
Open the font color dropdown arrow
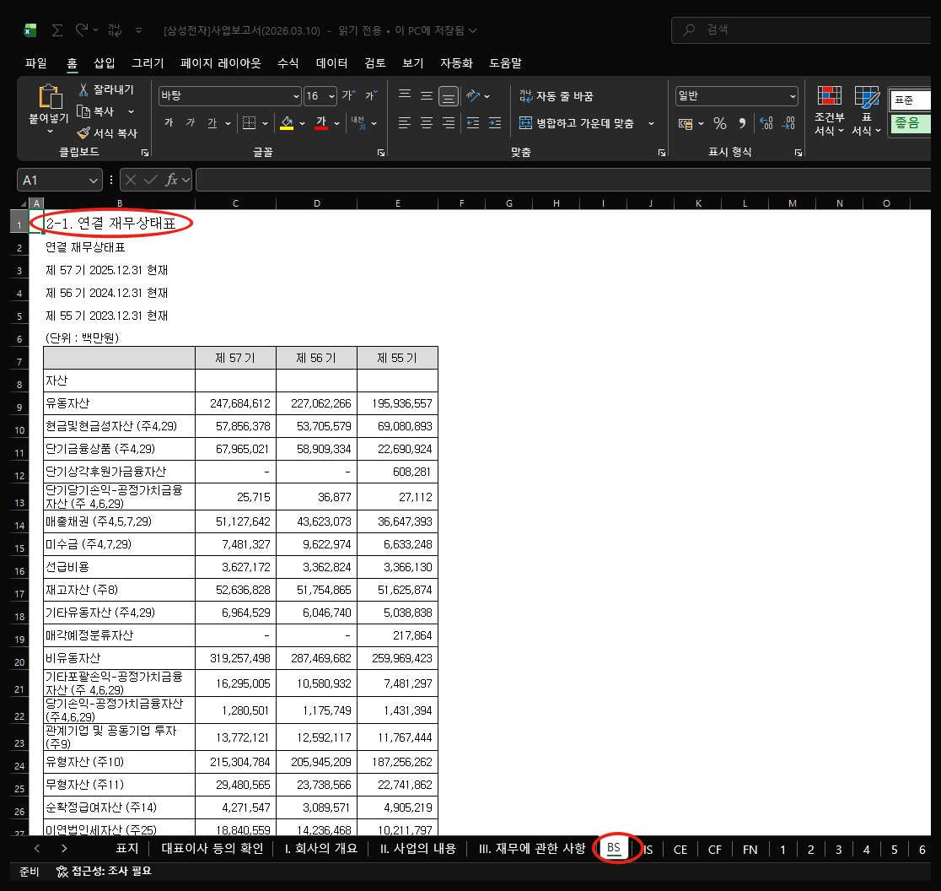336,123
